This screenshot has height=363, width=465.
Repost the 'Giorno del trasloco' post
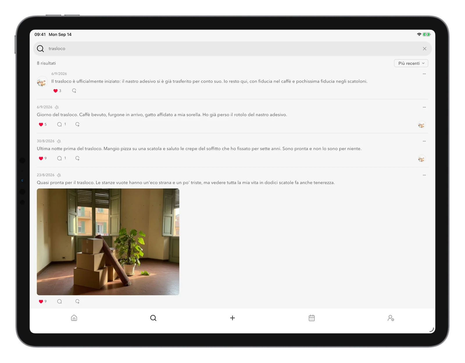click(x=77, y=124)
